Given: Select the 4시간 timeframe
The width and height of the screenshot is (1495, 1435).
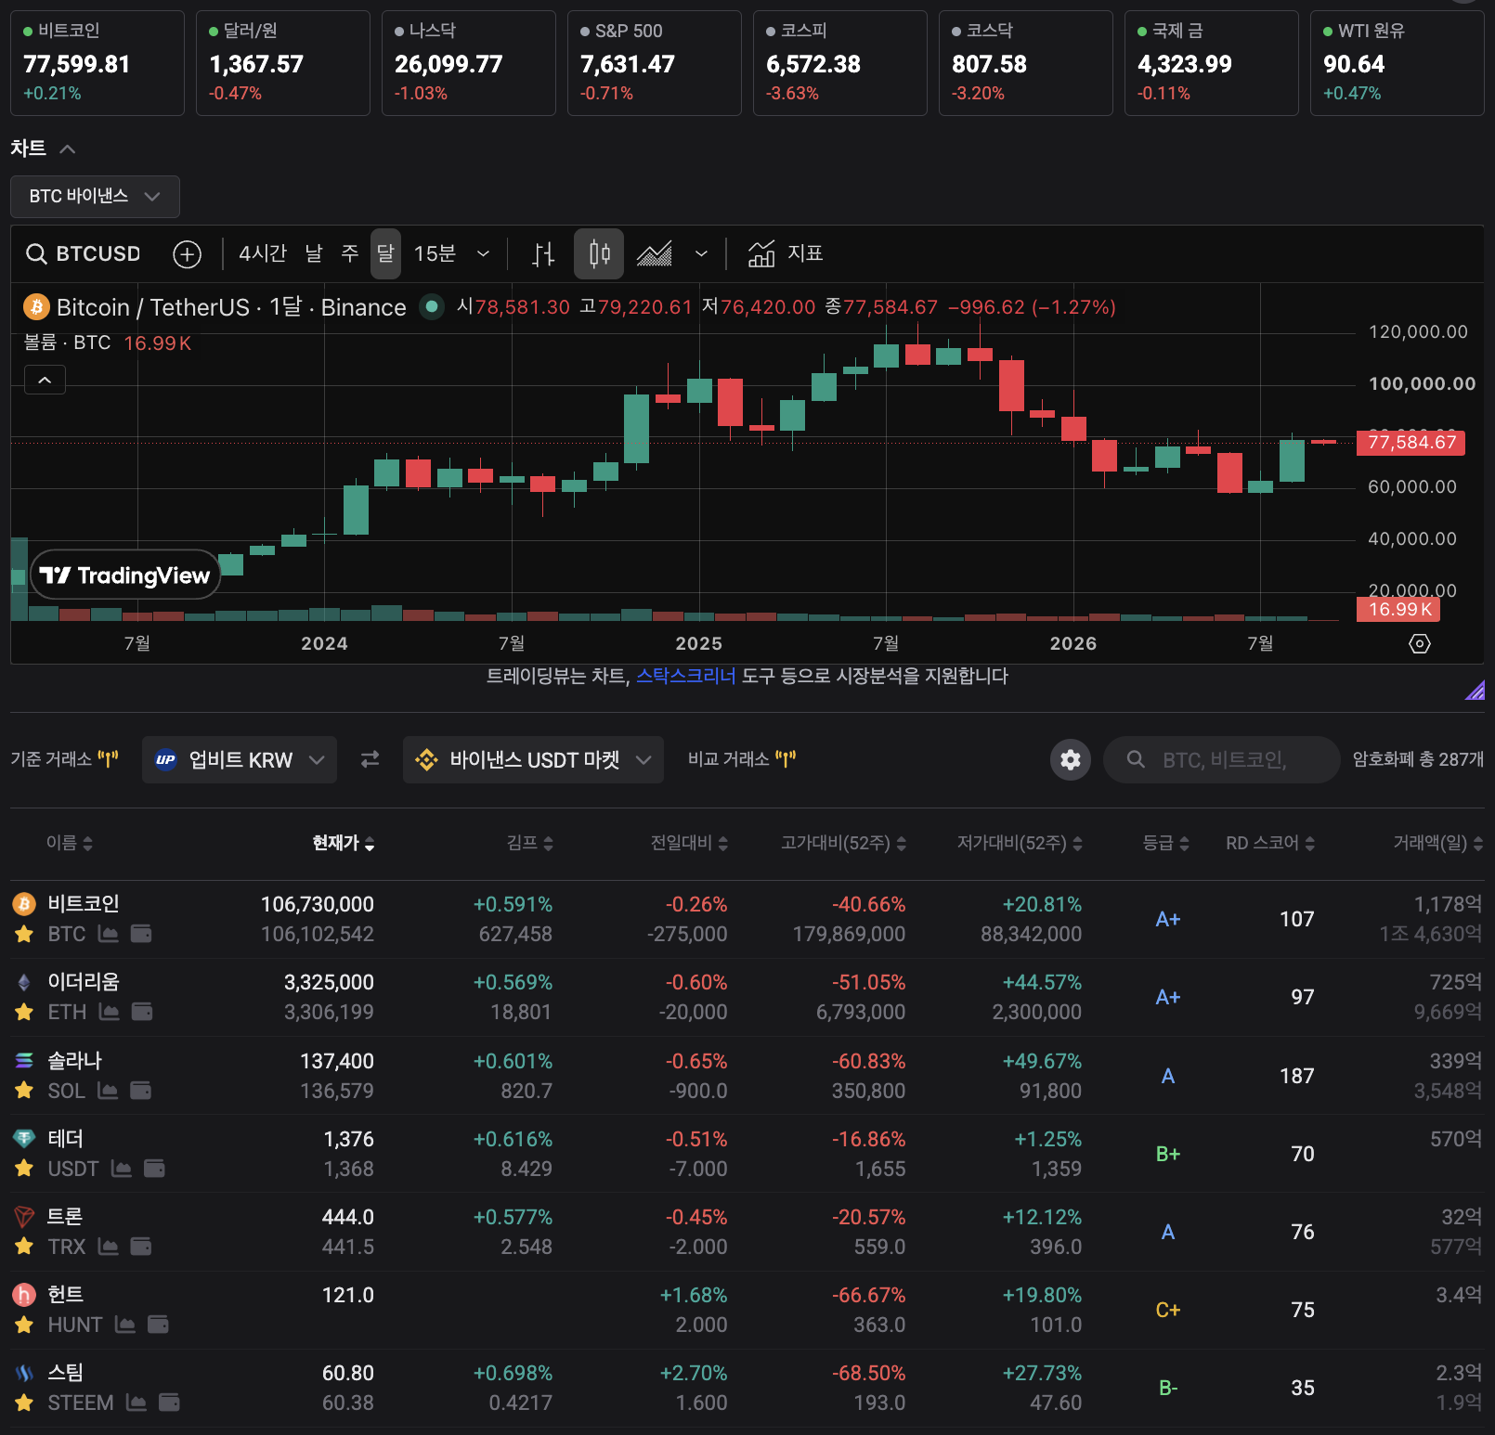Looking at the screenshot, I should (263, 253).
